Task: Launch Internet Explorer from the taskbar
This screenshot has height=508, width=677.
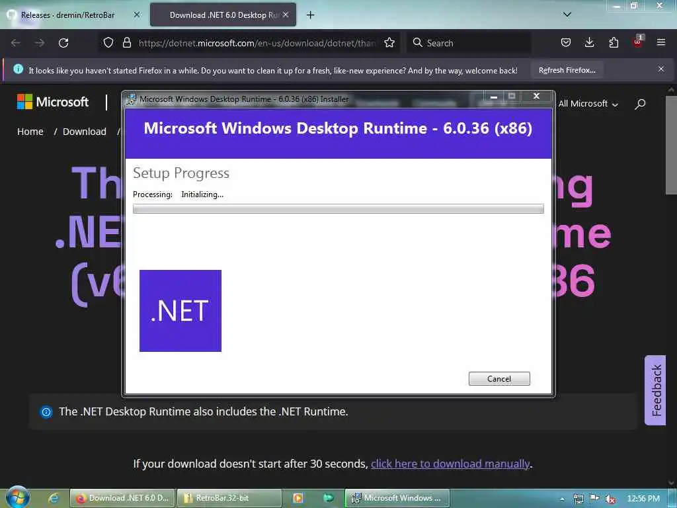Action: coord(54,498)
